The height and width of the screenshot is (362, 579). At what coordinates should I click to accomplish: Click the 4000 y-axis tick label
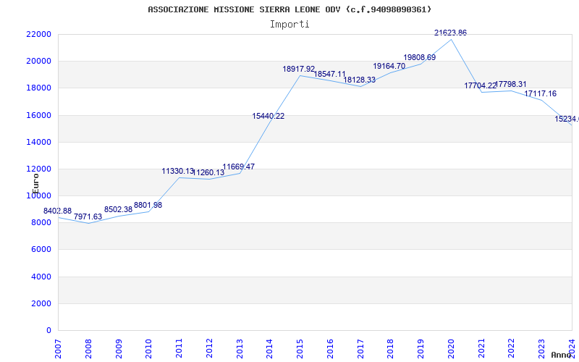click(x=41, y=277)
